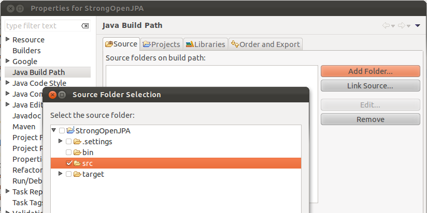Click the .settings folder icon
The width and height of the screenshot is (427, 213).
[x=78, y=142]
